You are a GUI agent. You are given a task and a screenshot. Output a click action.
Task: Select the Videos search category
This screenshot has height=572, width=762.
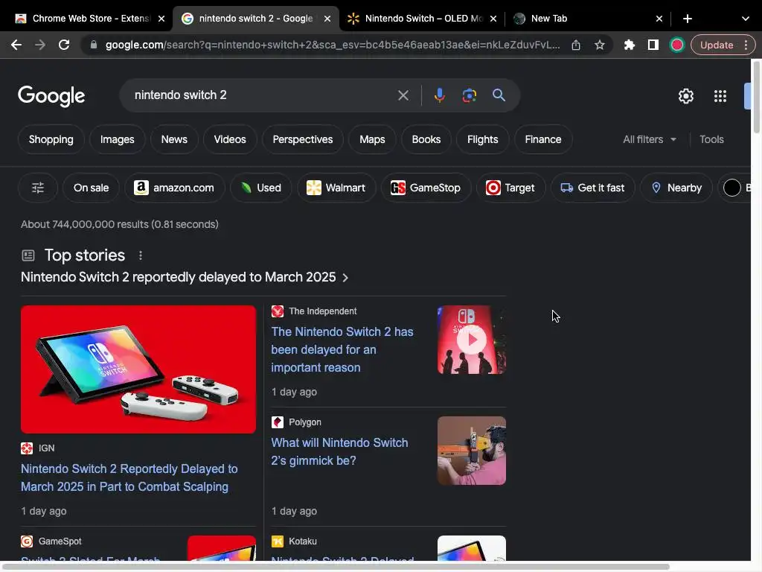[230, 139]
